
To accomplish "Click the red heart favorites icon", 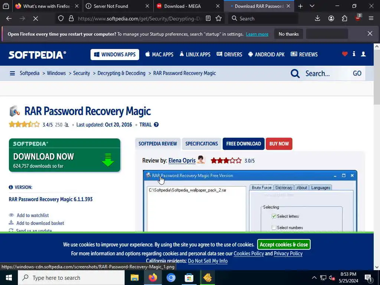I will tap(345, 54).
